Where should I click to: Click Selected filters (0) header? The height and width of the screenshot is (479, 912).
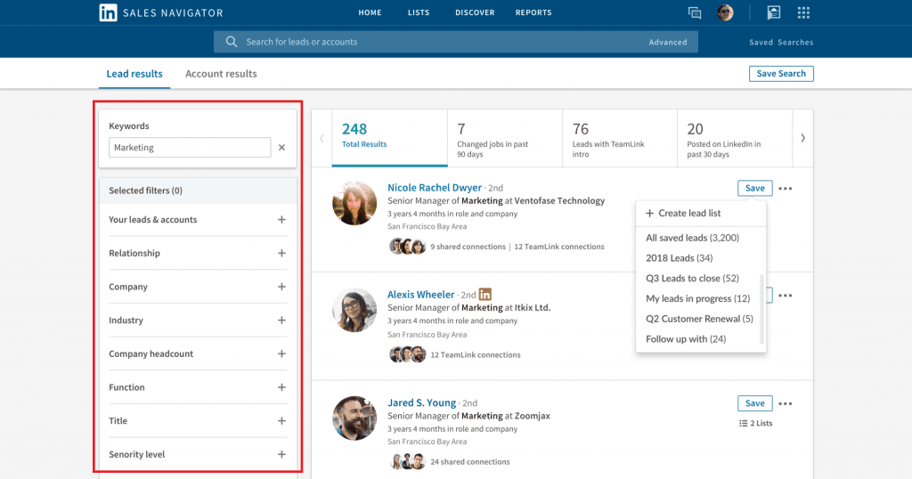pos(197,191)
